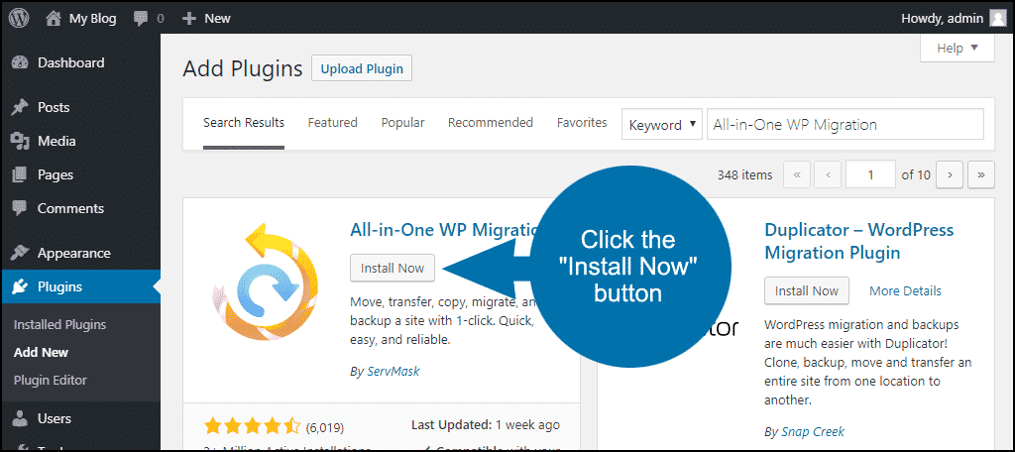The image size is (1015, 452).
Task: Click the Howdy, admin account text
Action: click(x=942, y=19)
